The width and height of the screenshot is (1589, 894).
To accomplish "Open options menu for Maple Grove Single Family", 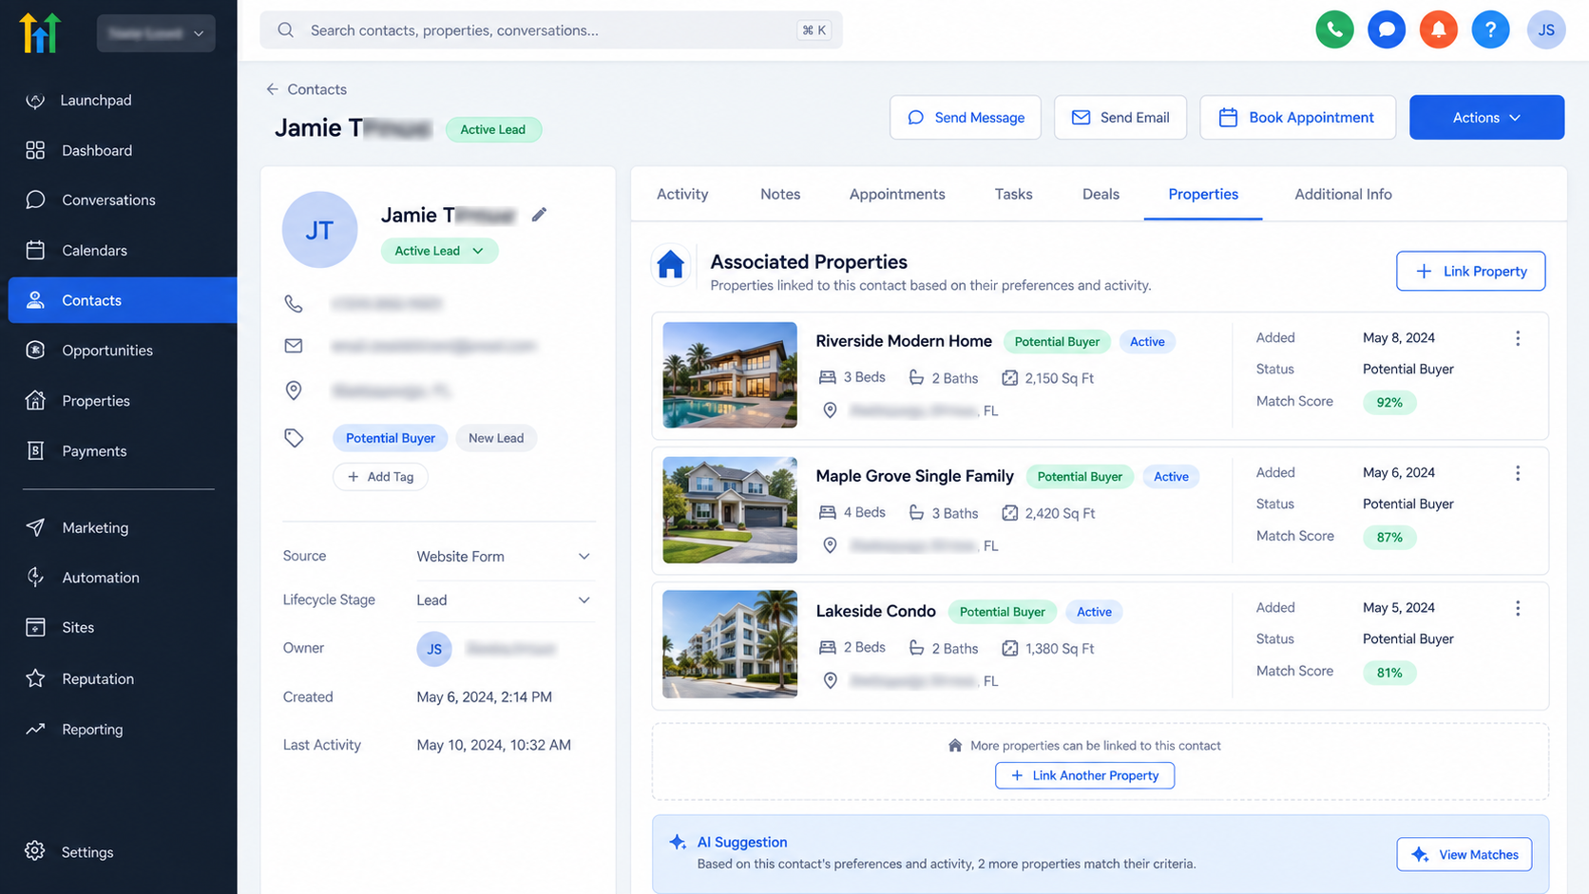I will coord(1518,473).
